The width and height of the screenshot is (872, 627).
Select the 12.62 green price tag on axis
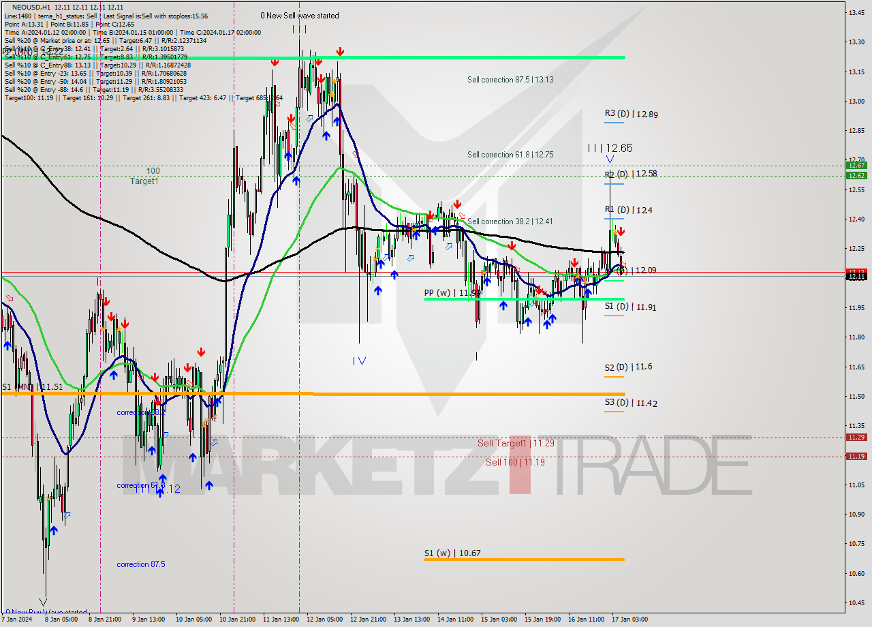click(x=856, y=176)
